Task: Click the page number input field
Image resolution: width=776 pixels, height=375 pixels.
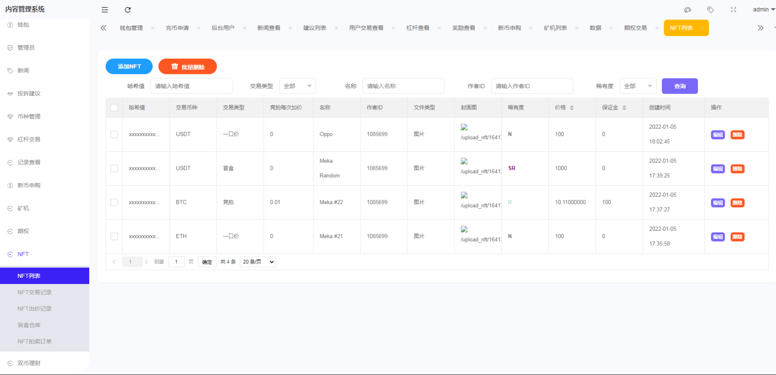Action: pos(176,262)
